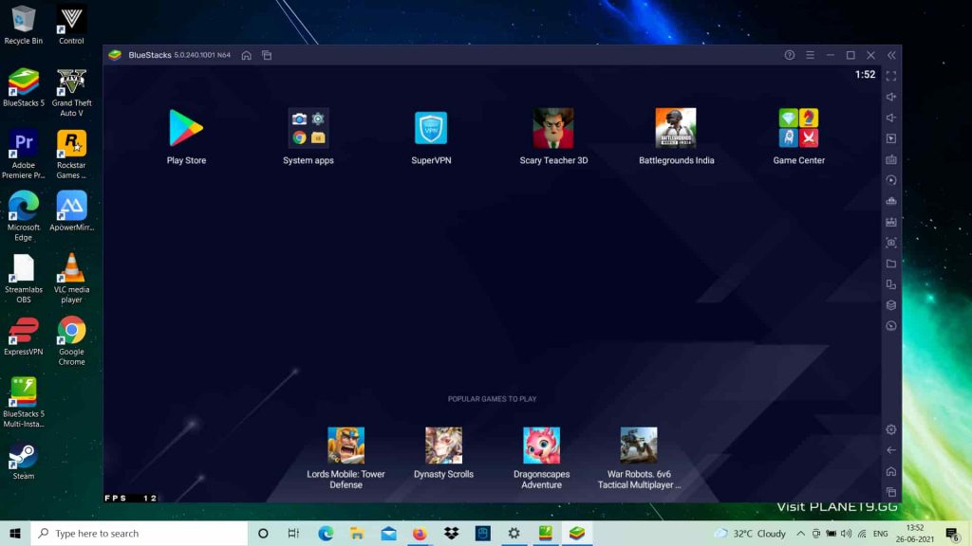Select the Adobe Premiere Pro desktop icon
972x546 pixels.
tap(24, 155)
